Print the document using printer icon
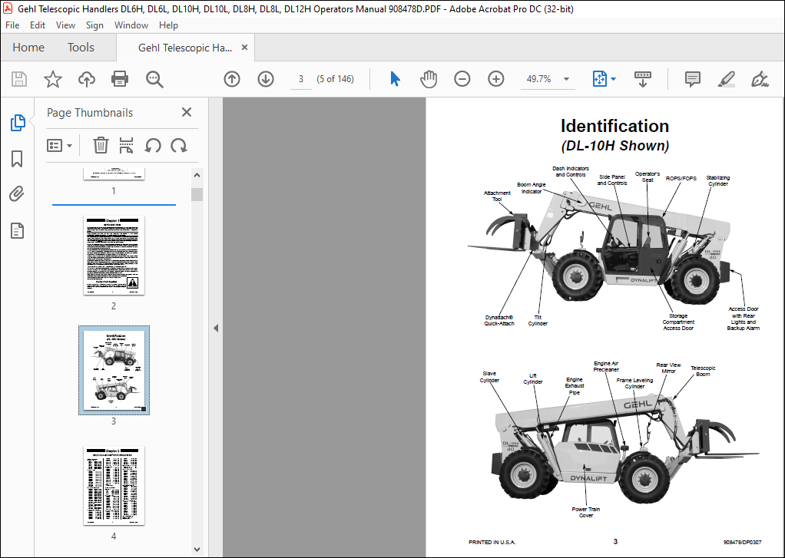The width and height of the screenshot is (785, 558). [x=120, y=79]
